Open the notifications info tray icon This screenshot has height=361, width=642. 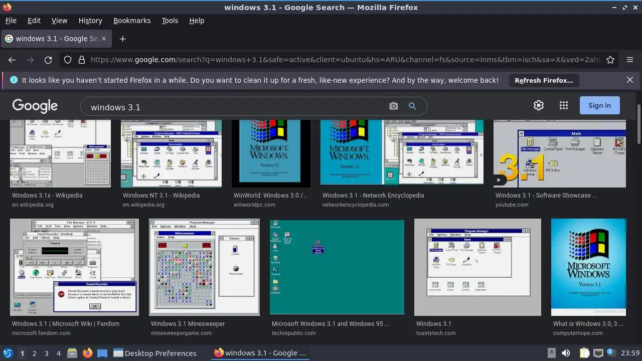pos(611,353)
